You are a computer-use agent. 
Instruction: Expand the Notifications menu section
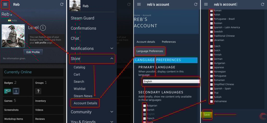(x=112, y=49)
